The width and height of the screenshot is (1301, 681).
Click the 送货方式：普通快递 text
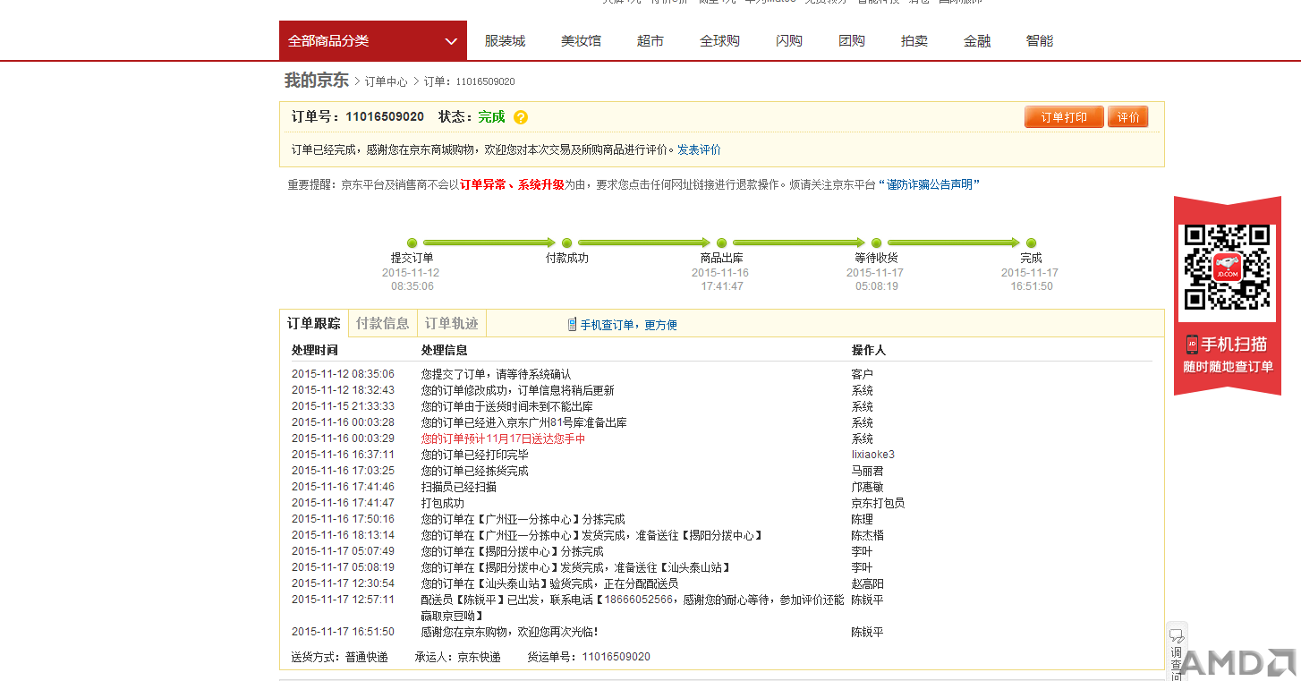pos(340,657)
